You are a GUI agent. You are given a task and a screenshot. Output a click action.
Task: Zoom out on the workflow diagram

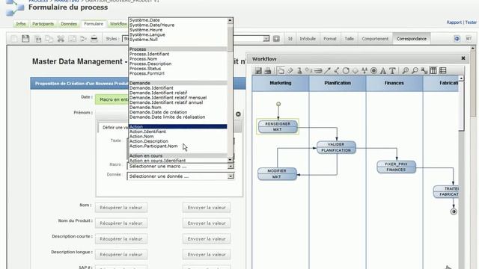(x=415, y=71)
